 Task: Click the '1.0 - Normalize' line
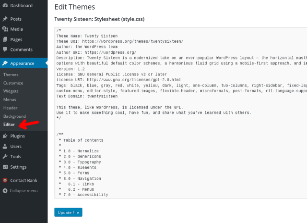point(79,151)
